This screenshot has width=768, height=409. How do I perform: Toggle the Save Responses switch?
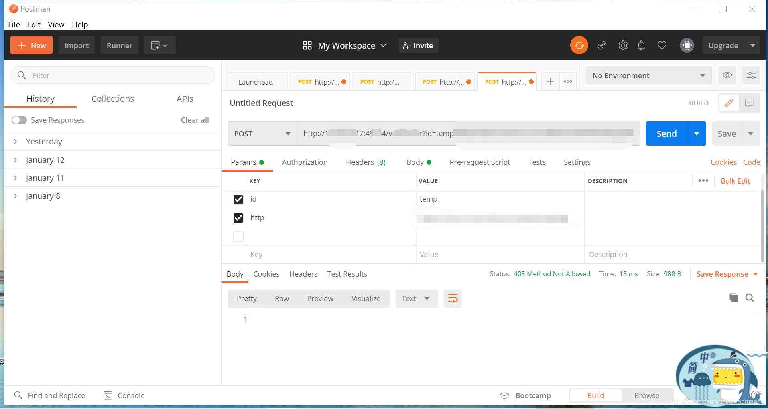[19, 120]
